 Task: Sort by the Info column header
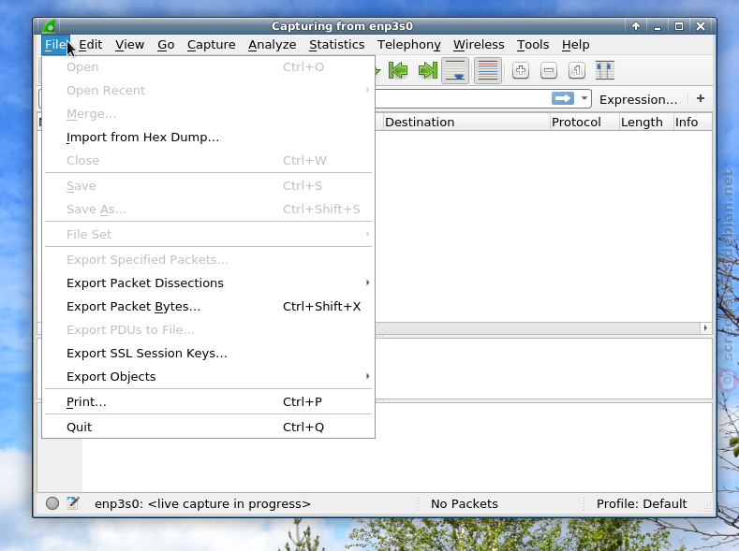point(693,123)
